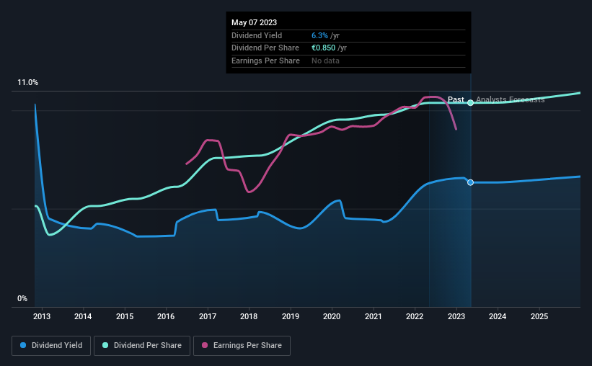
Task: Click the 2013 x-axis label
Action: 42,316
